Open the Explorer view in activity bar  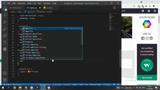tap(5, 9)
